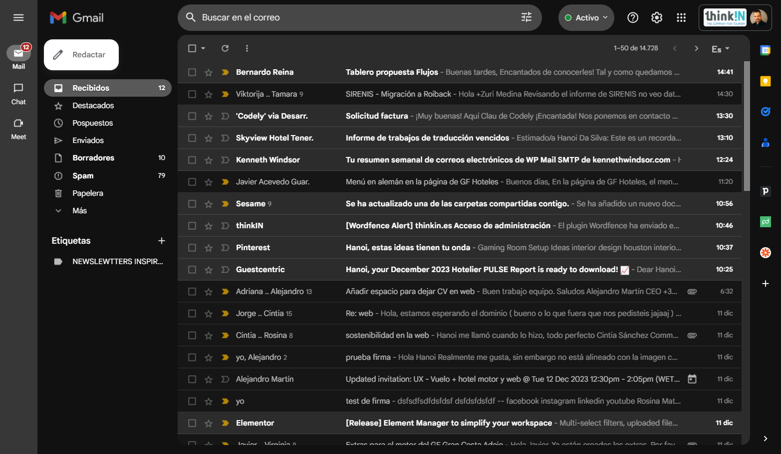Image resolution: width=781 pixels, height=454 pixels.
Task: Click the Redactar compose button
Action: click(x=81, y=55)
